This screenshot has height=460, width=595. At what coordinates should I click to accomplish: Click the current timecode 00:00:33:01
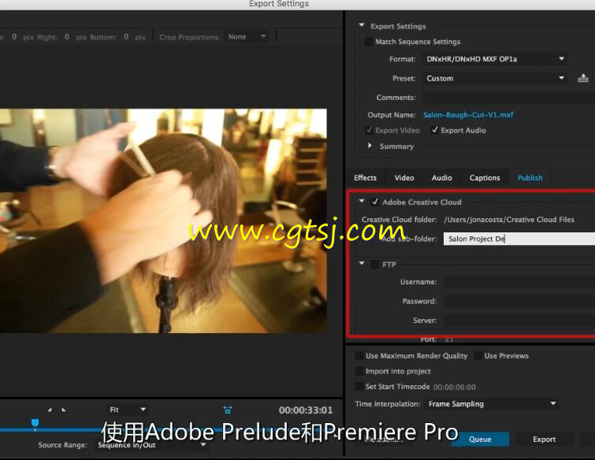point(306,410)
